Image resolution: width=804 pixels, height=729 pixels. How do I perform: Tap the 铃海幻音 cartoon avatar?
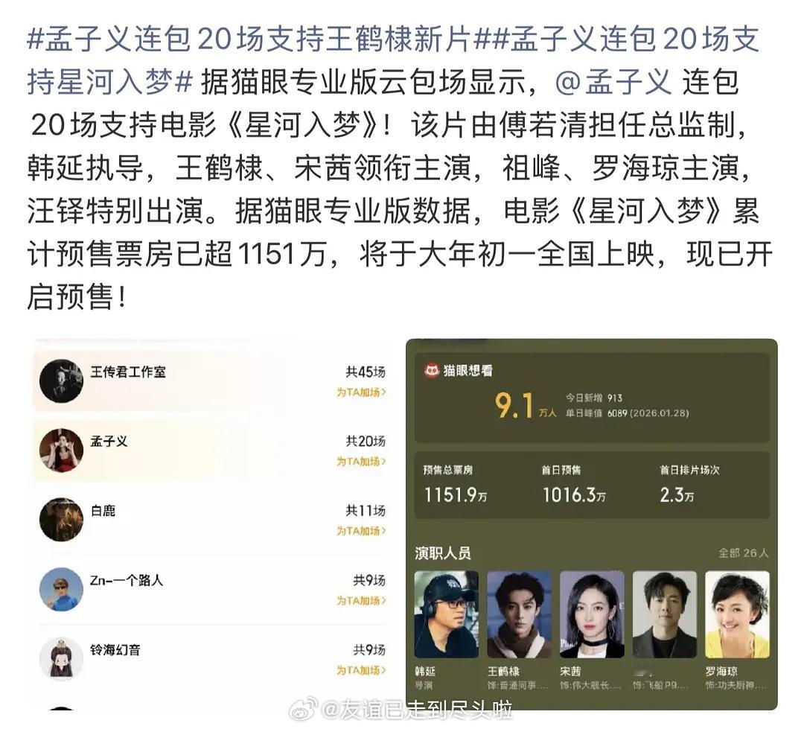click(x=62, y=659)
